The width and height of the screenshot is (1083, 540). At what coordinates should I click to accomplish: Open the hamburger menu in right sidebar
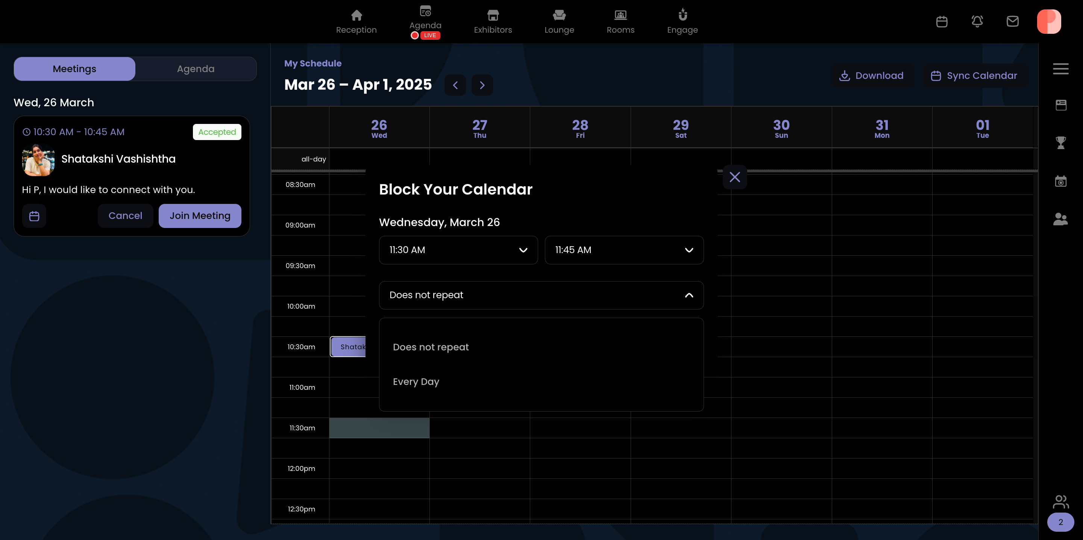1060,68
